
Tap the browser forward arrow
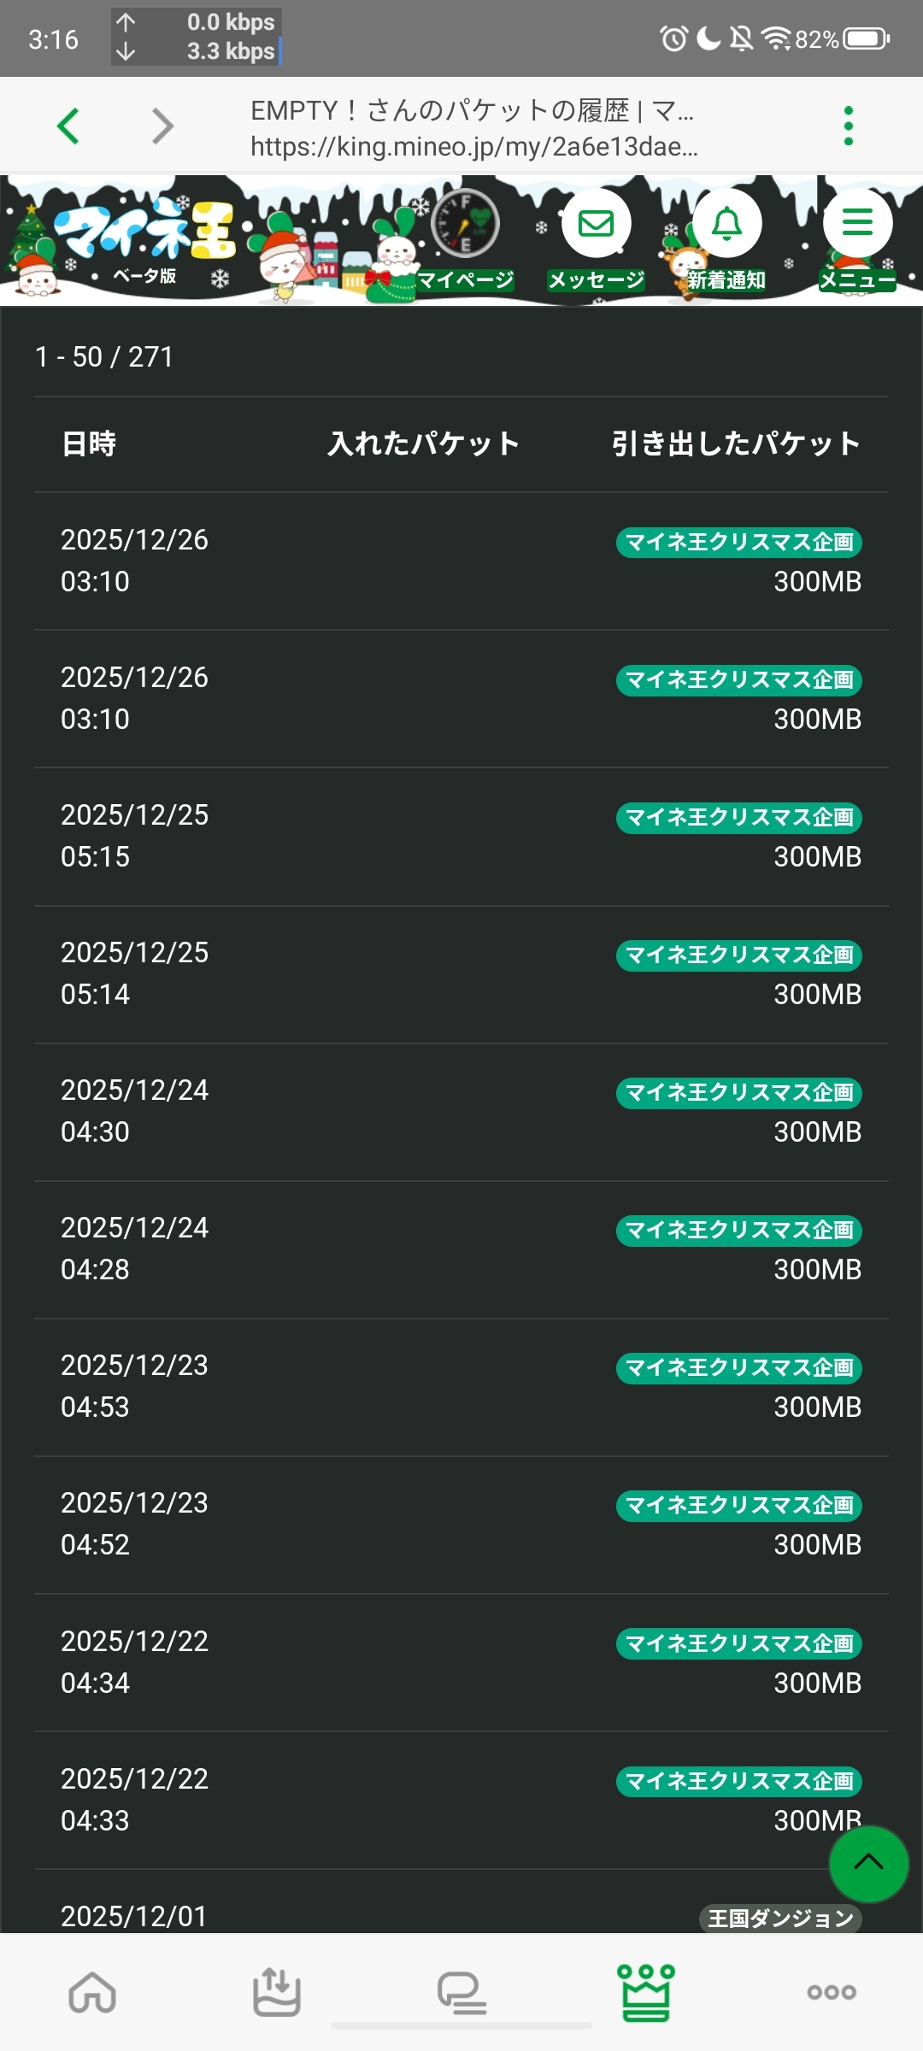coord(162,126)
